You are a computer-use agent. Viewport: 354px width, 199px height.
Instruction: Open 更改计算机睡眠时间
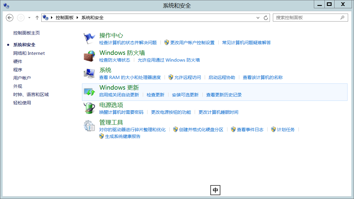(218, 112)
